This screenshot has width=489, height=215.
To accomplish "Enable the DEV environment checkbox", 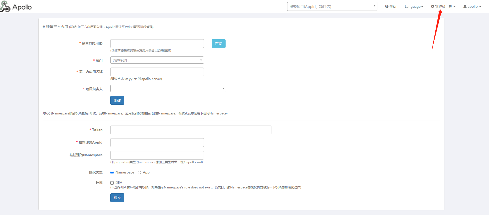I will 112,183.
